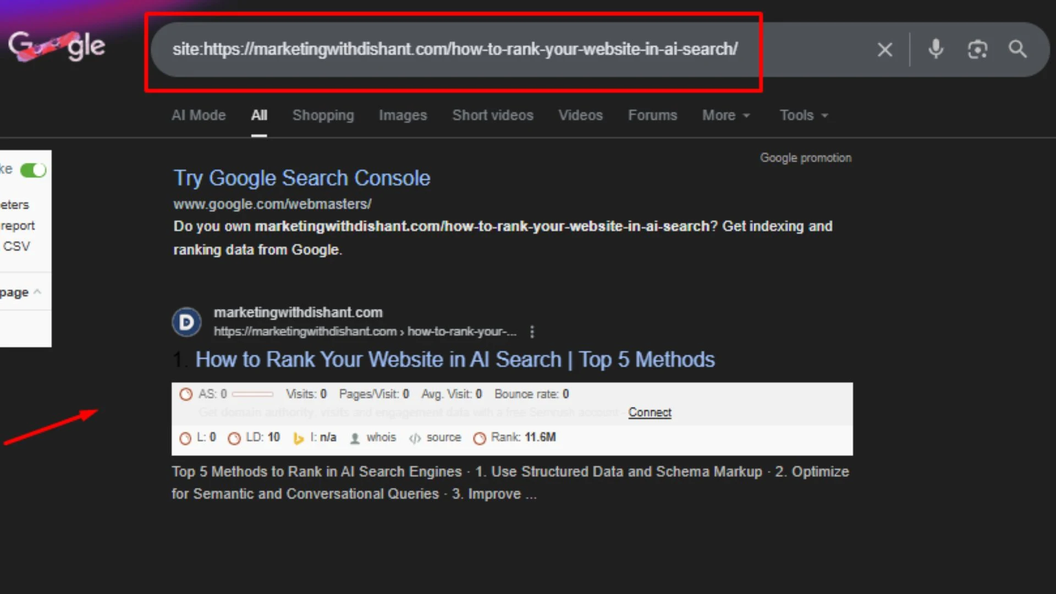Click the magnifying glass search icon
Image resolution: width=1056 pixels, height=594 pixels.
1017,50
